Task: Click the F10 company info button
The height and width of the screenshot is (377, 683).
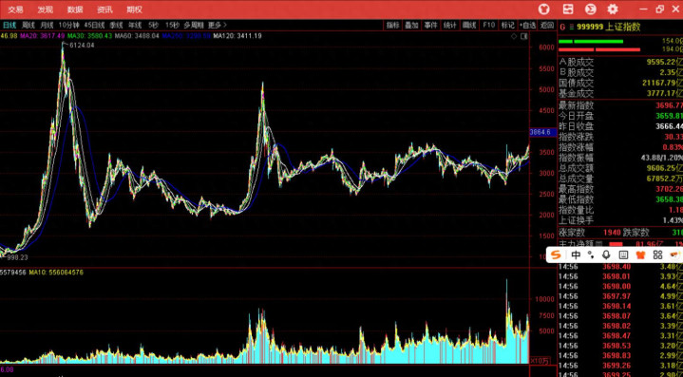Action: click(488, 26)
